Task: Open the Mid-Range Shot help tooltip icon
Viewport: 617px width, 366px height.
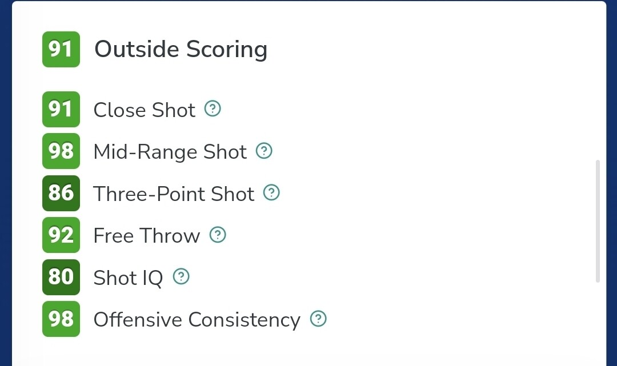Action: click(263, 151)
